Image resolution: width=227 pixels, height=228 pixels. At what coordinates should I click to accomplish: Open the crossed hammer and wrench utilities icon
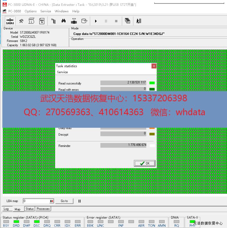tap(21, 21)
